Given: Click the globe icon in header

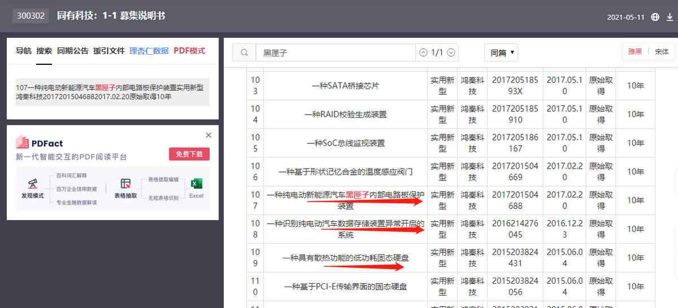Looking at the screenshot, I should click(x=655, y=17).
